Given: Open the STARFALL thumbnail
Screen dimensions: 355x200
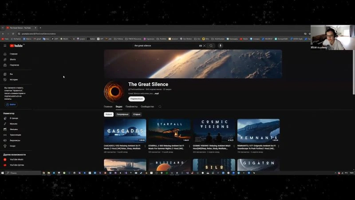Looking at the screenshot, I should [170, 131].
